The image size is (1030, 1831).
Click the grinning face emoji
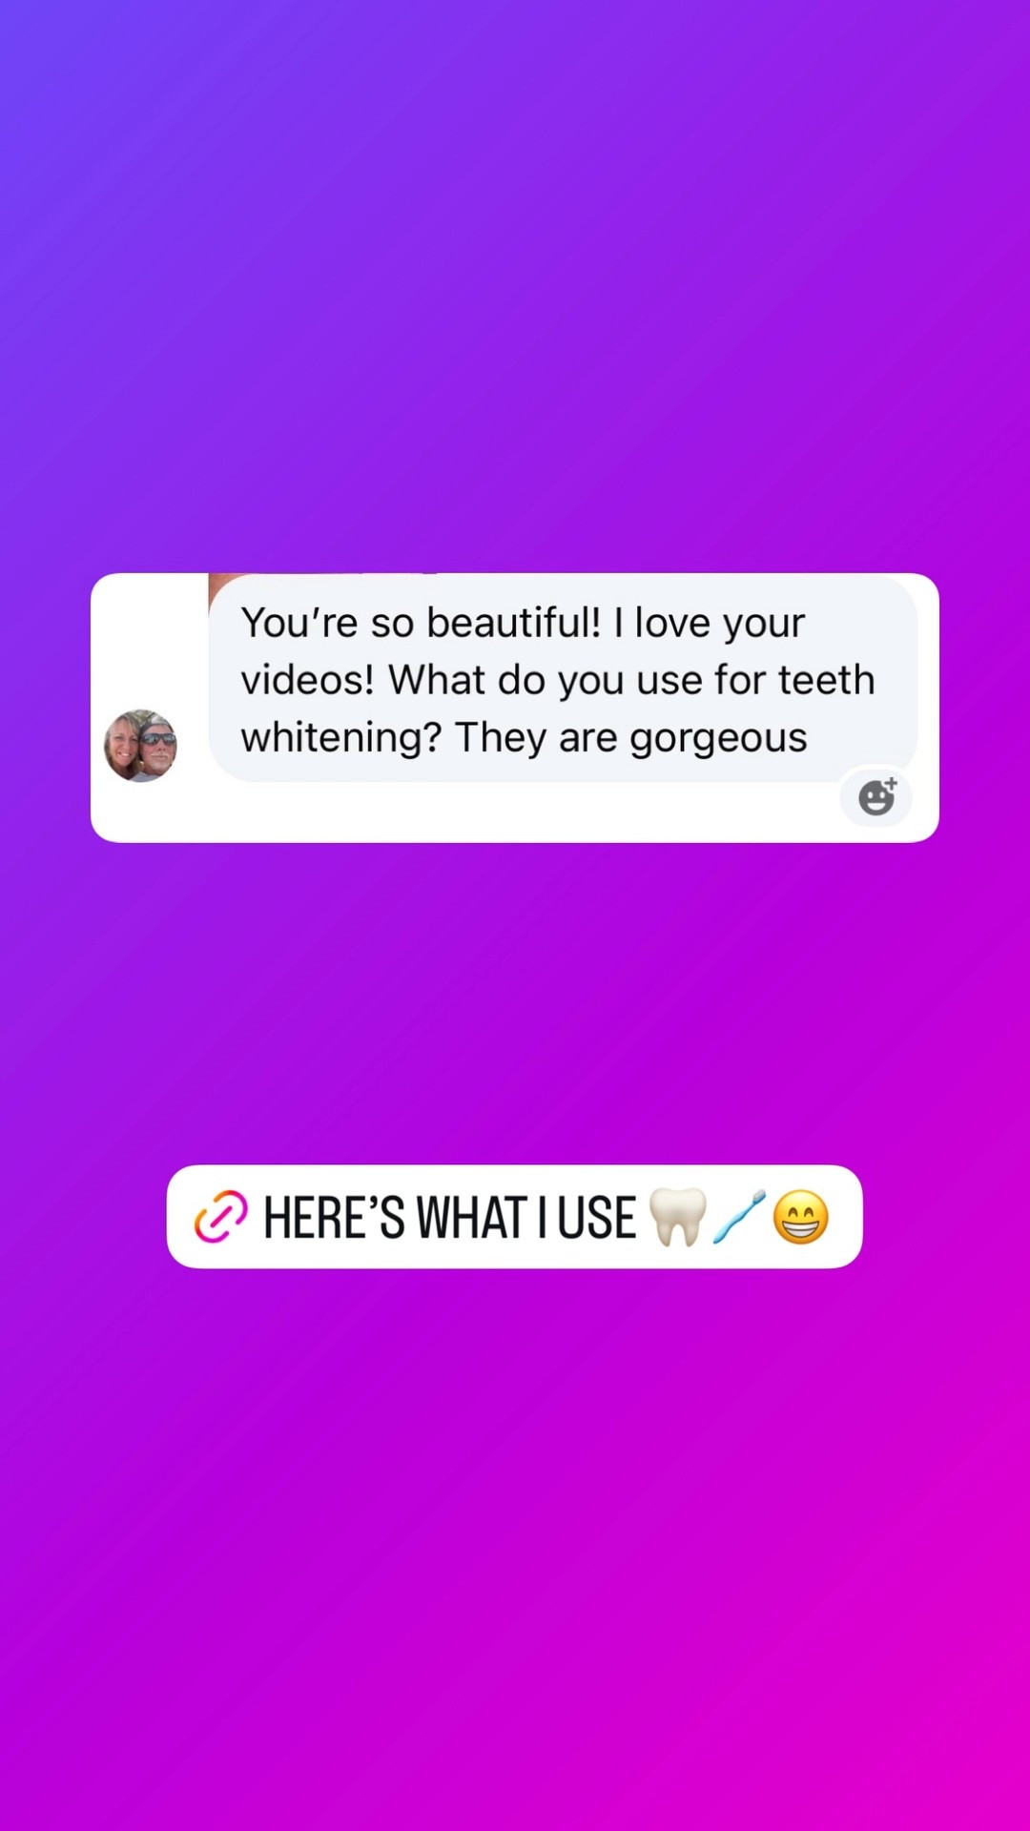(x=800, y=1217)
